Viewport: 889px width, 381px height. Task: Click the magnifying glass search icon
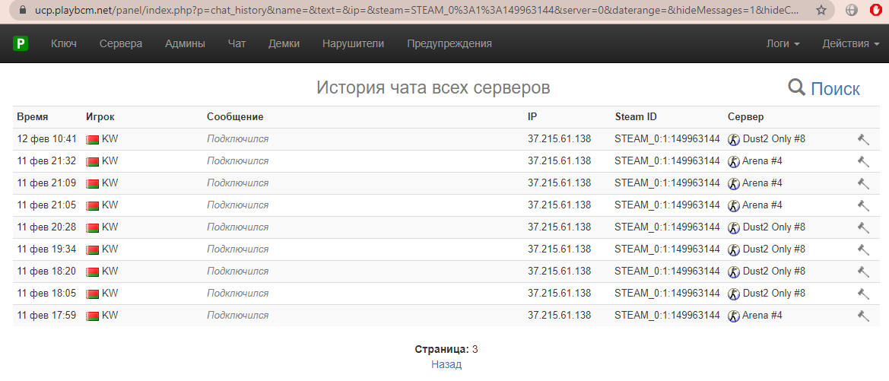click(796, 88)
